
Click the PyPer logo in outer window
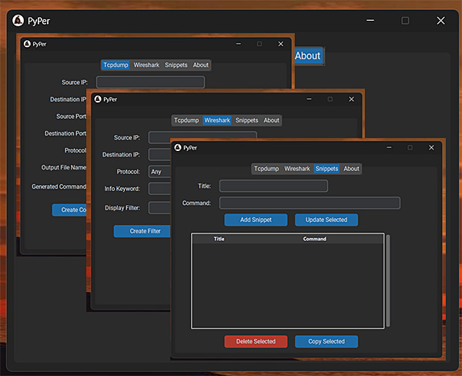[18, 21]
